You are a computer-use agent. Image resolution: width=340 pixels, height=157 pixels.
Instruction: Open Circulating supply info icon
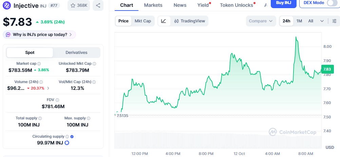click(67, 136)
